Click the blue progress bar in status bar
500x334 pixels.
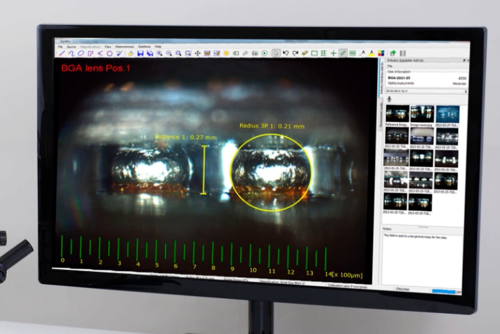click(443, 291)
